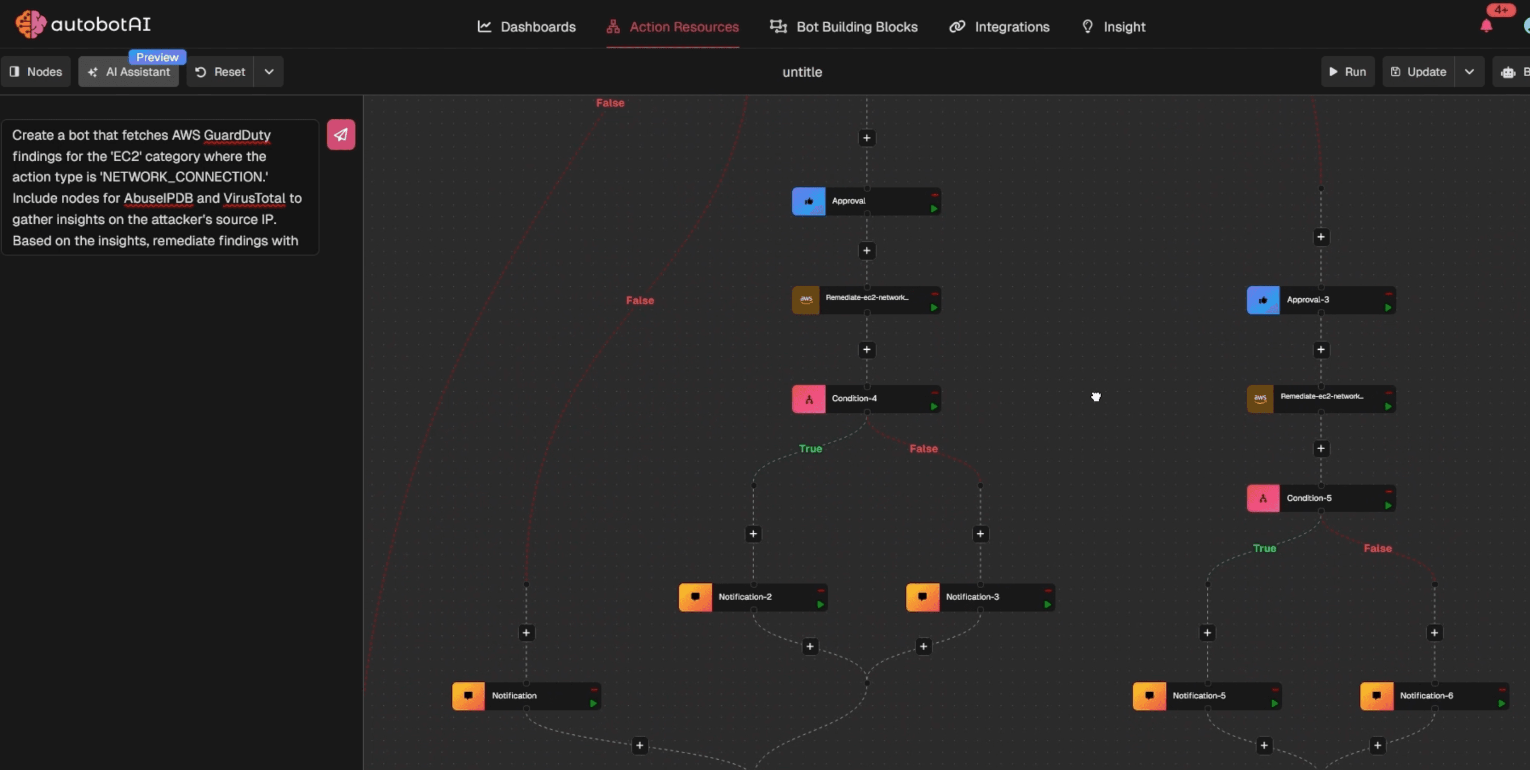Expand the Reset dropdown arrow

click(269, 72)
